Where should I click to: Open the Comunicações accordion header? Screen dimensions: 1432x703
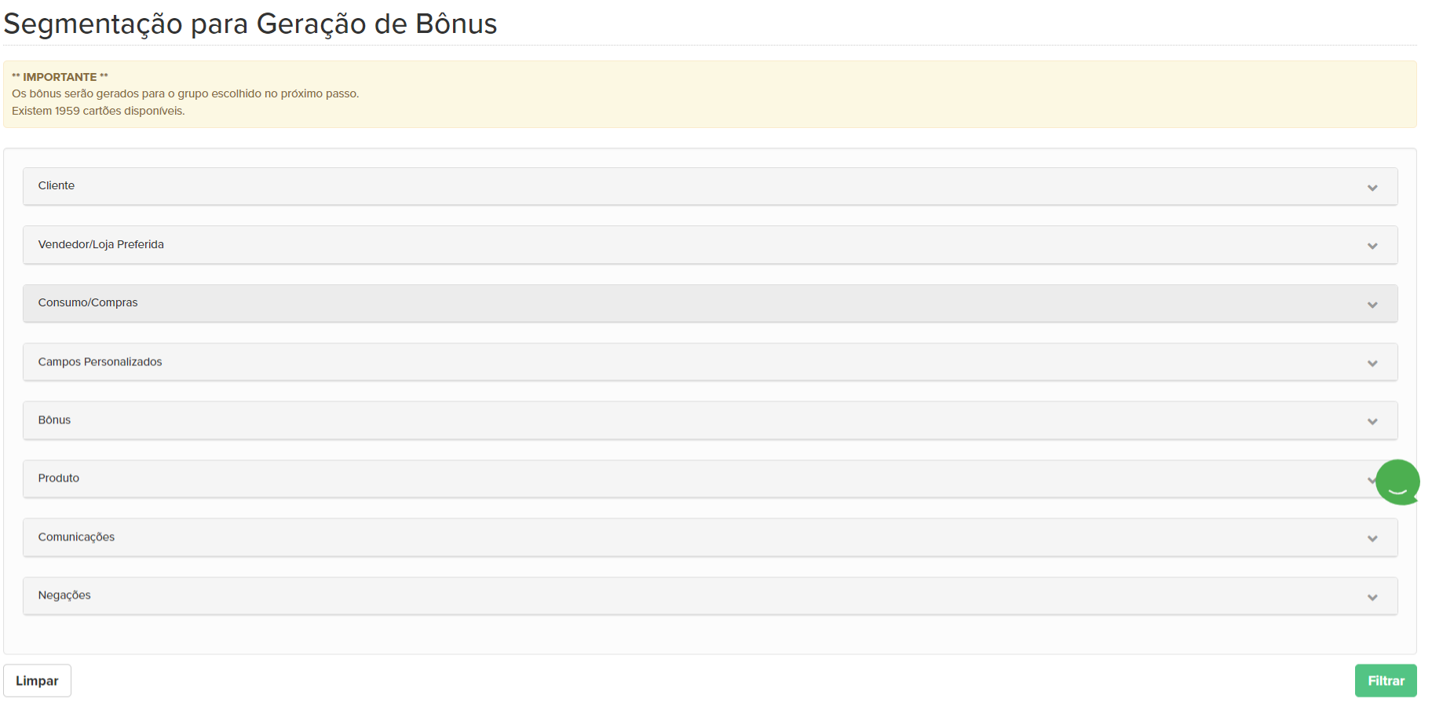tap(710, 537)
